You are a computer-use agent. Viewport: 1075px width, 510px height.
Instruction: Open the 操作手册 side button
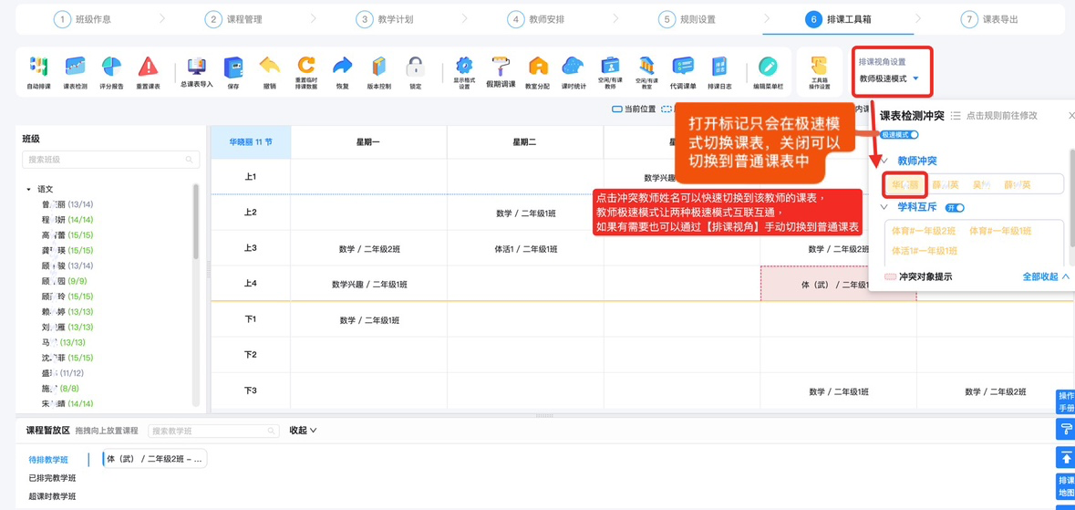tap(1065, 401)
